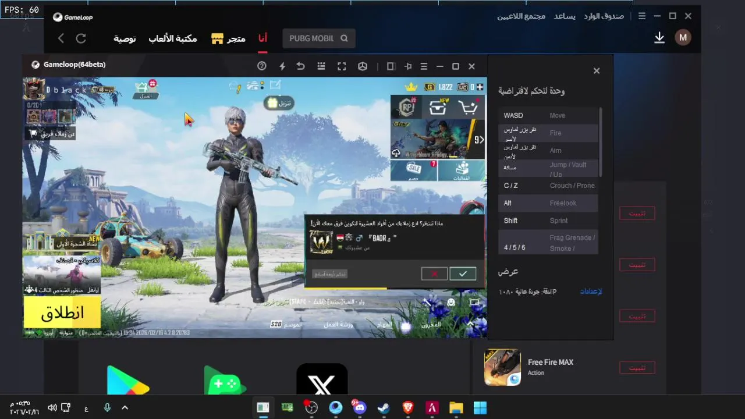This screenshot has width=745, height=419.
Task: Click the magic wand icon in the lobby
Action: [x=427, y=302]
